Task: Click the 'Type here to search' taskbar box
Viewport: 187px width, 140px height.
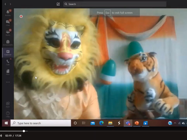Action: click(x=41, y=123)
